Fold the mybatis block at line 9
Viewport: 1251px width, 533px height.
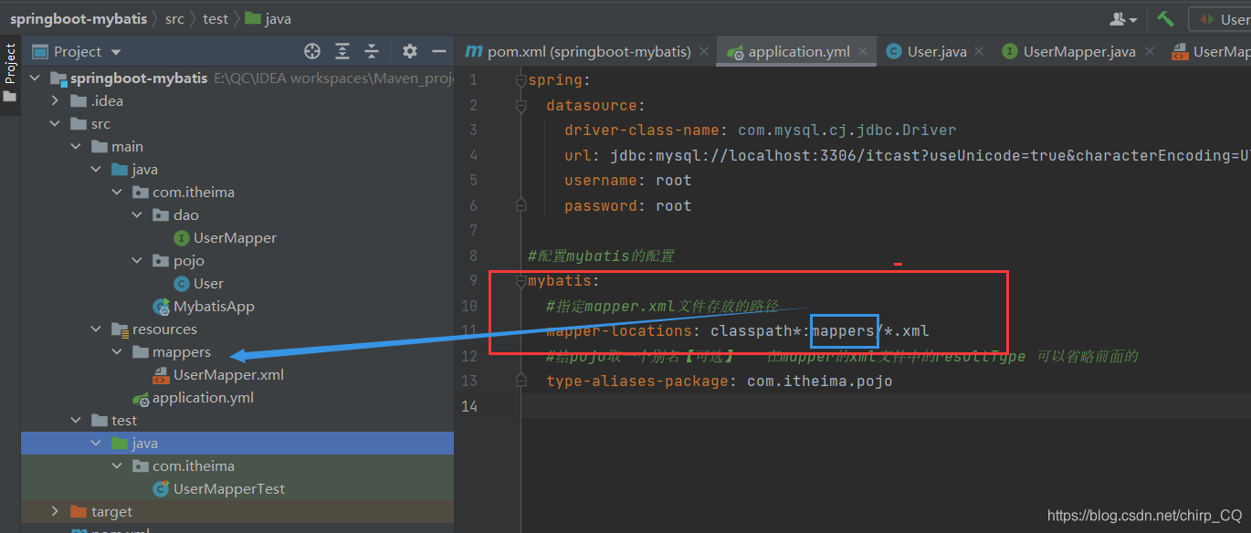click(x=520, y=281)
